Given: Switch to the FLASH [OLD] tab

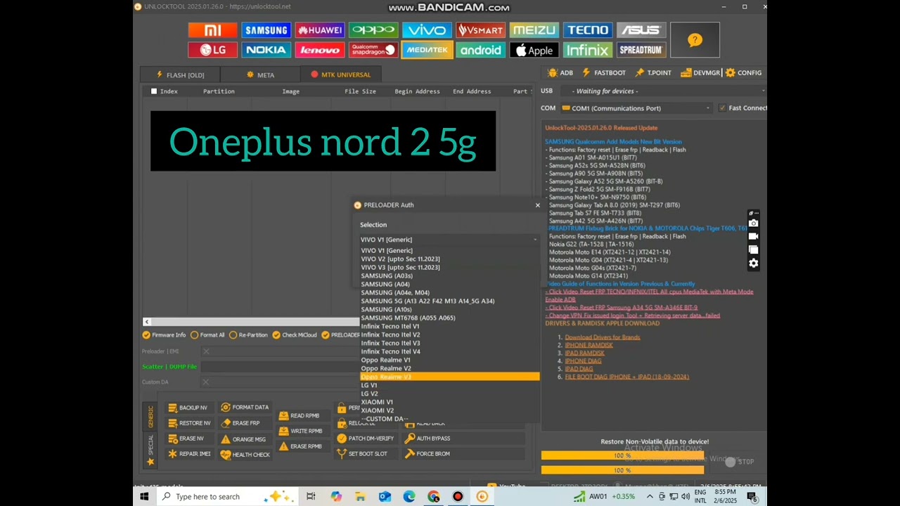Looking at the screenshot, I should 180,75.
